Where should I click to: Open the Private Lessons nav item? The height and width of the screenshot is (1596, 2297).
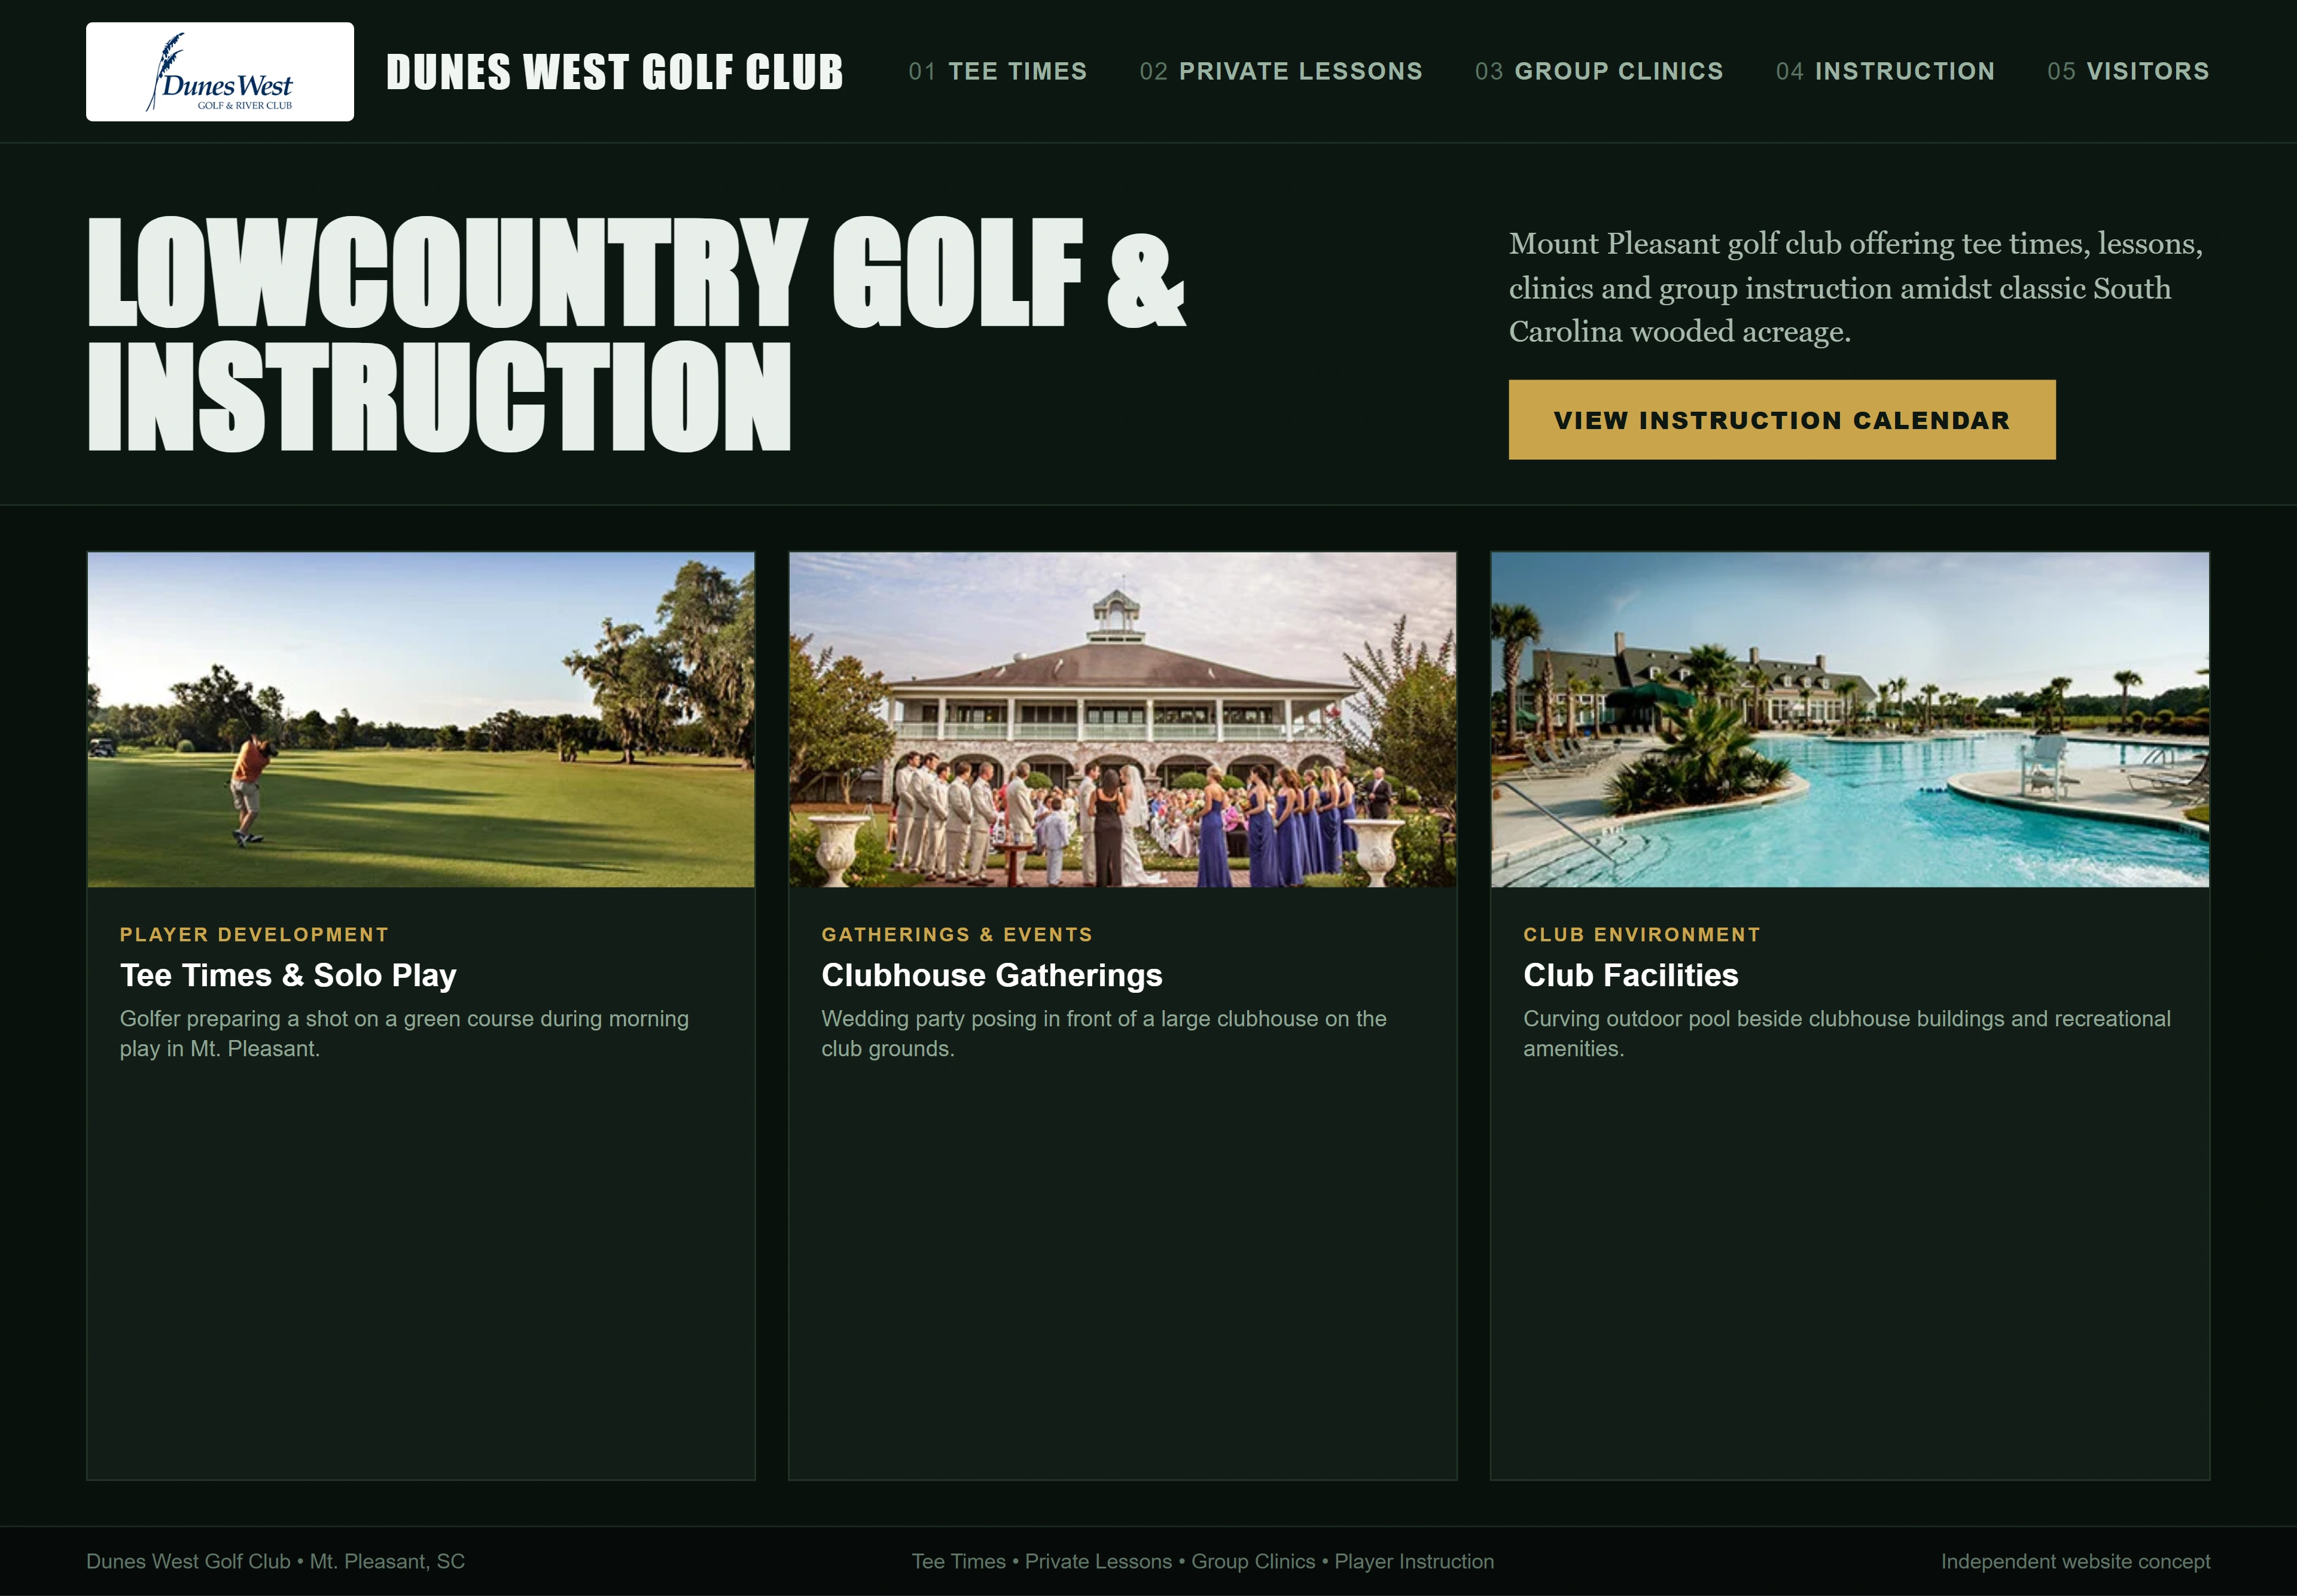click(x=1281, y=71)
